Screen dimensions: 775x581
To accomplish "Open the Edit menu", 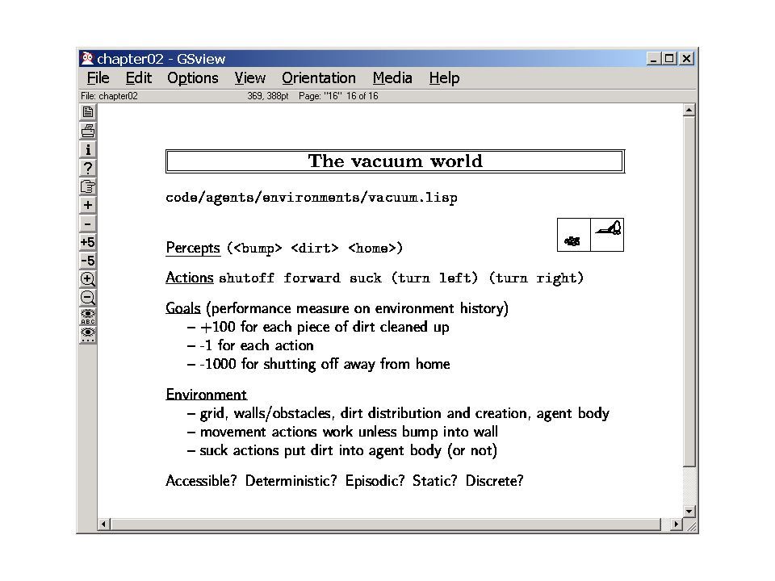I will 138,78.
